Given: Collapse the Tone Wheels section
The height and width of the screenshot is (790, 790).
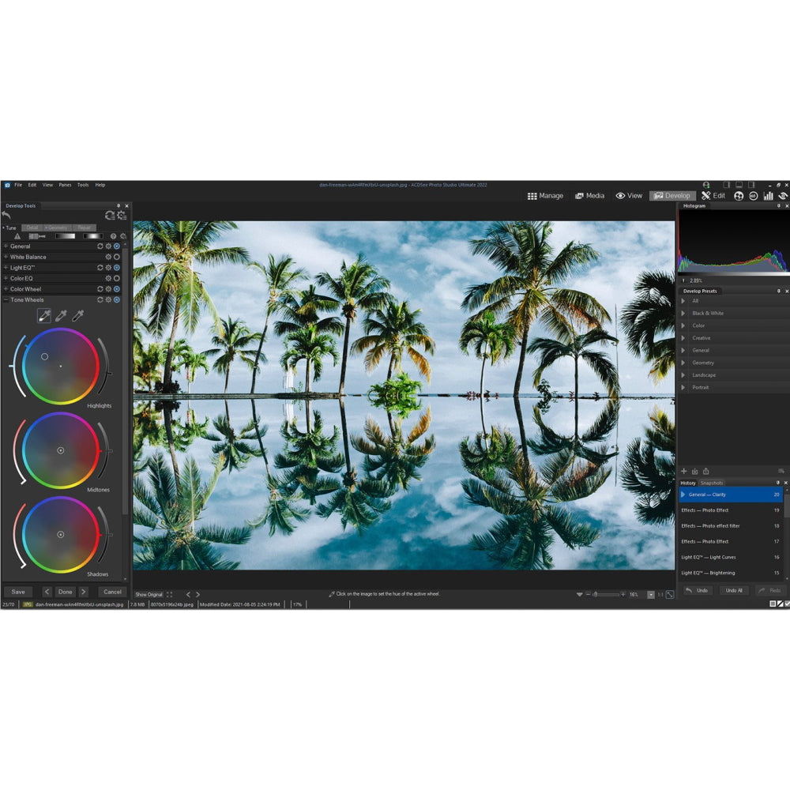Looking at the screenshot, I should click(x=6, y=300).
